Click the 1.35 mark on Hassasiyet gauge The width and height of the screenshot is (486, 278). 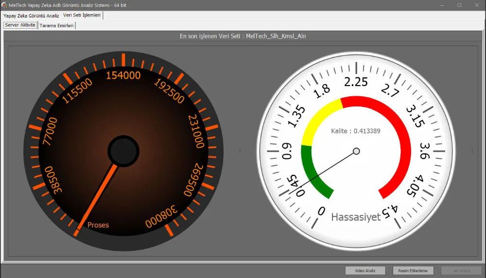pyautogui.click(x=296, y=116)
